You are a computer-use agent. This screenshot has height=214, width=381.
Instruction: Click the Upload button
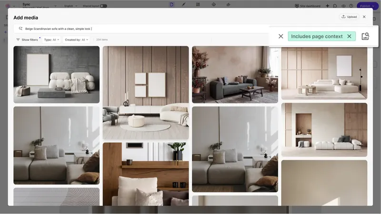click(349, 17)
